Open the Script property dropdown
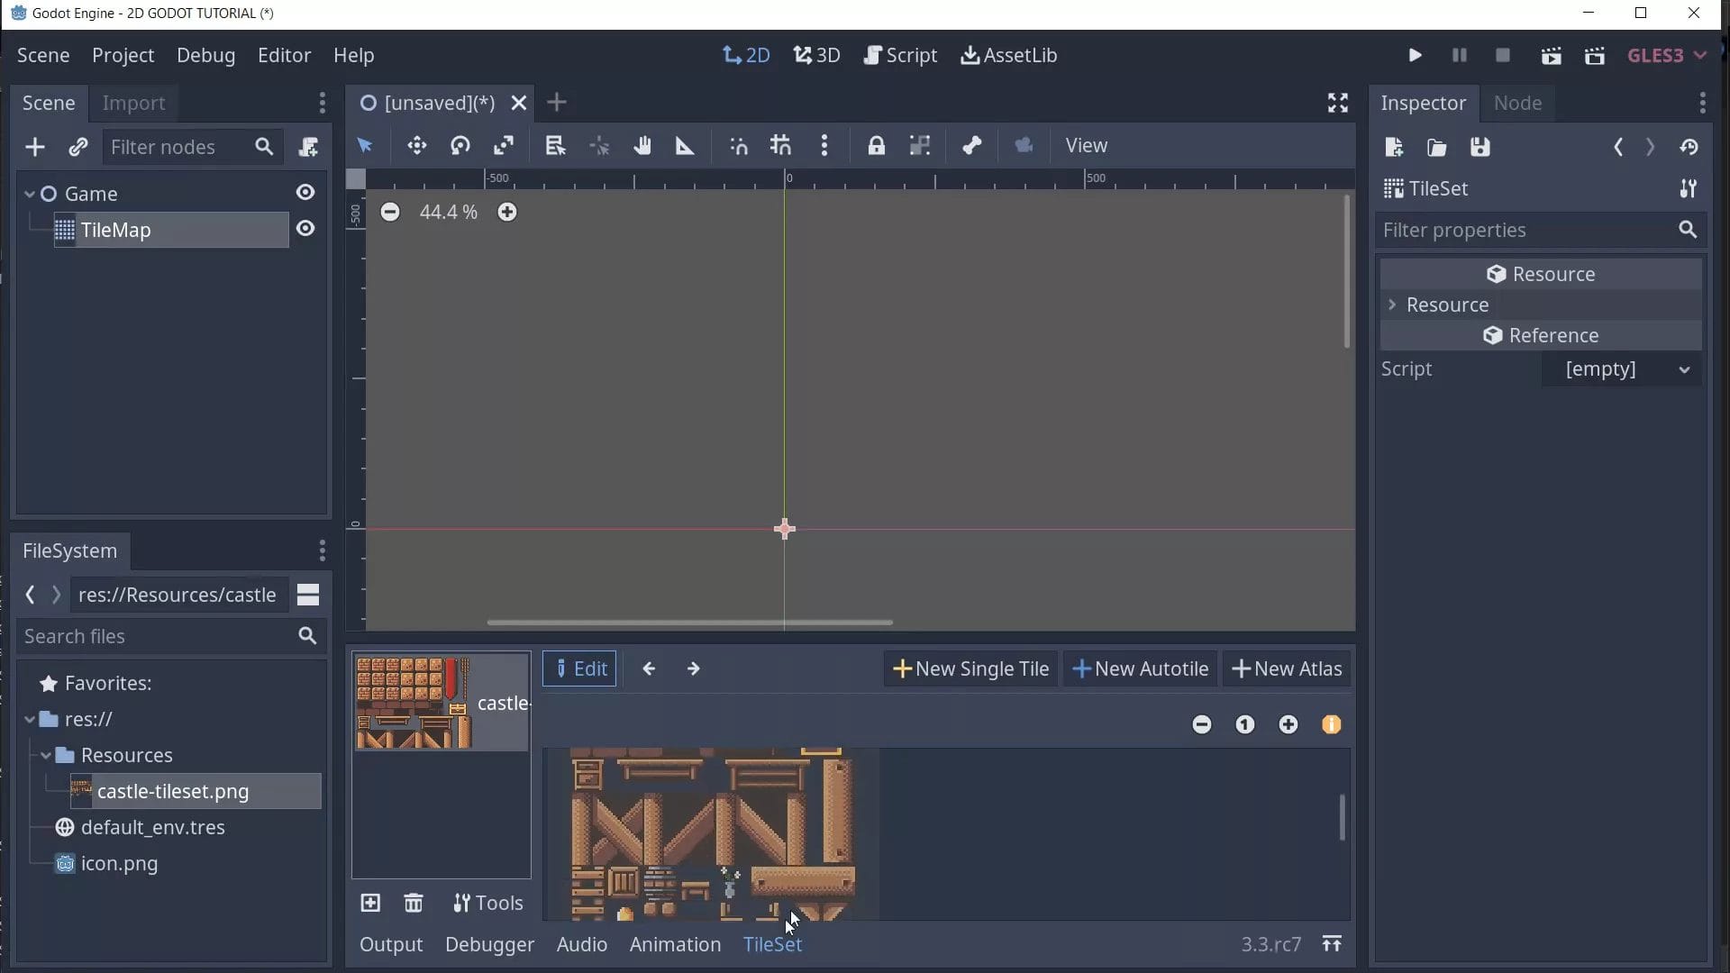Screen dimensions: 1730x973 (1622, 369)
